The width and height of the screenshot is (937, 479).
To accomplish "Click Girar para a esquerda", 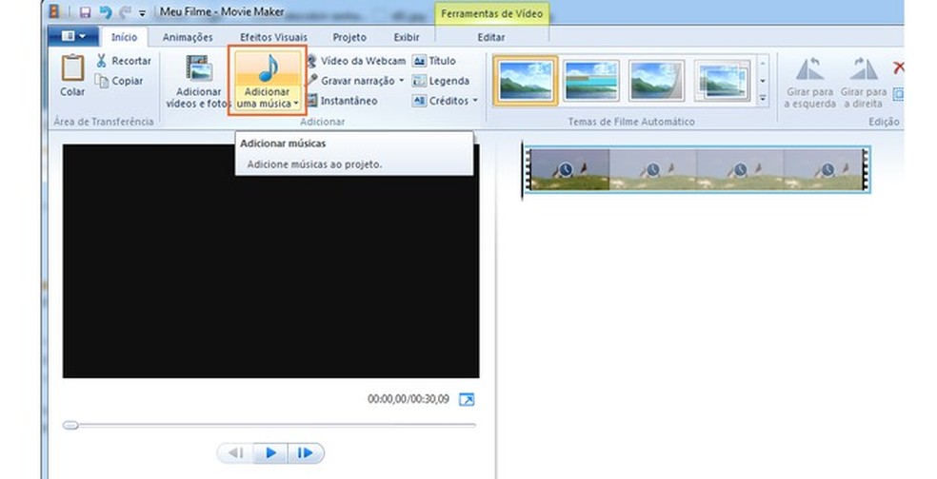I will click(810, 83).
